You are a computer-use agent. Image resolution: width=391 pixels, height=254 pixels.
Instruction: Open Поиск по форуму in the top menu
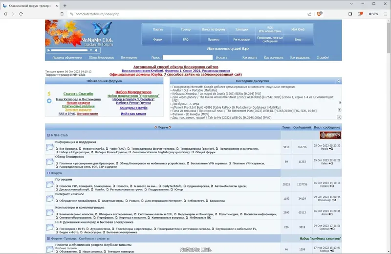tap(214, 29)
